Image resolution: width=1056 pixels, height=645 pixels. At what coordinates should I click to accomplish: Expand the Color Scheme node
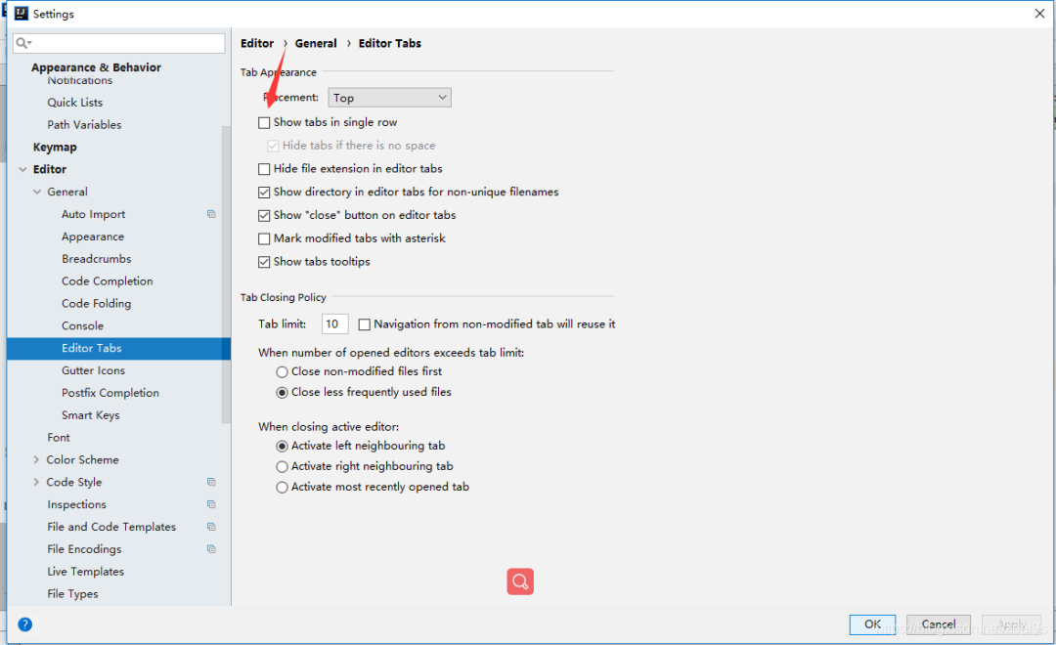(36, 460)
